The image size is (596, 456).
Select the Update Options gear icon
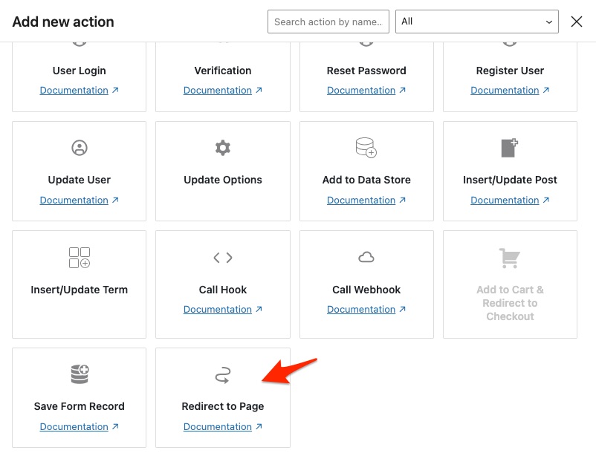pos(223,148)
